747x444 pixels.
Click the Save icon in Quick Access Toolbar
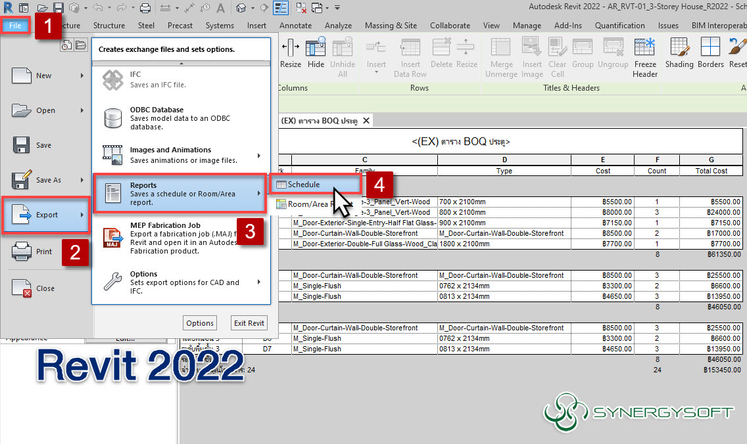click(x=58, y=8)
